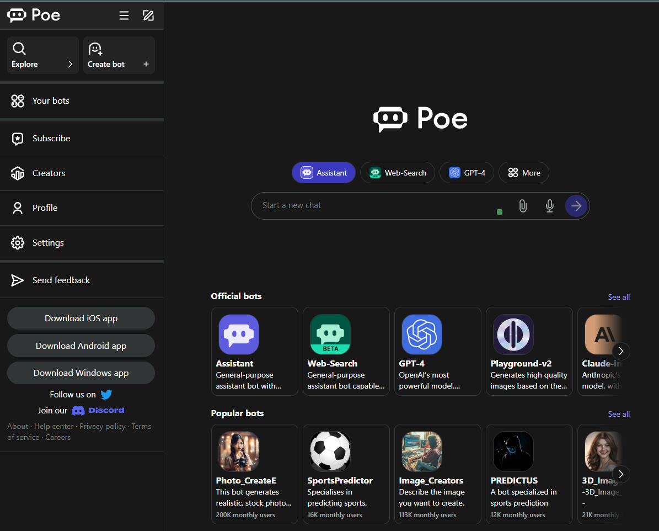Click "113K monthly users" text
This screenshot has width=659, height=531.
427,515
